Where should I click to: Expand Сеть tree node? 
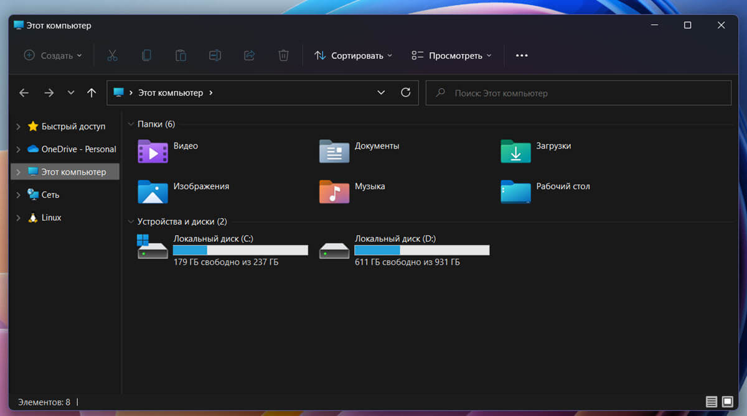pos(18,195)
